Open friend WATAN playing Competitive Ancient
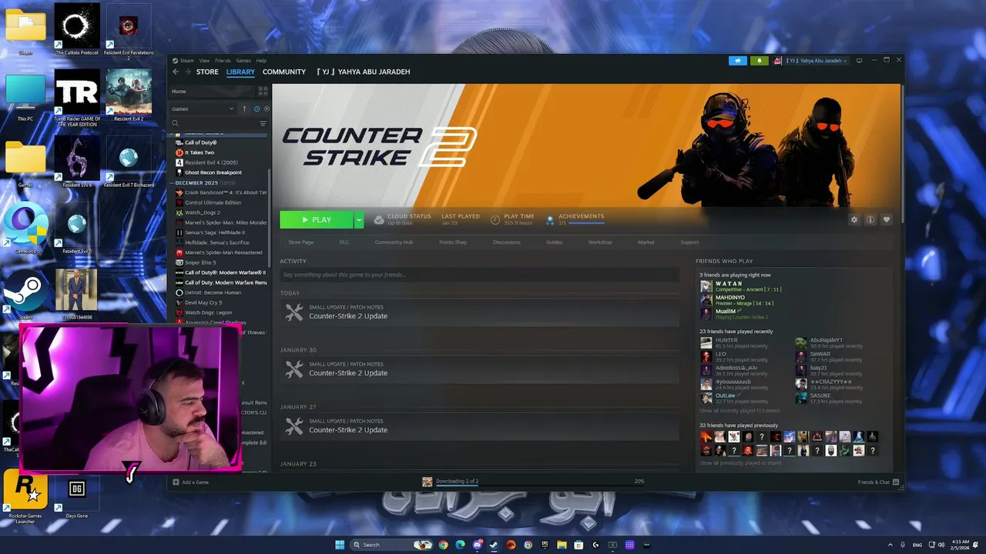 point(740,286)
